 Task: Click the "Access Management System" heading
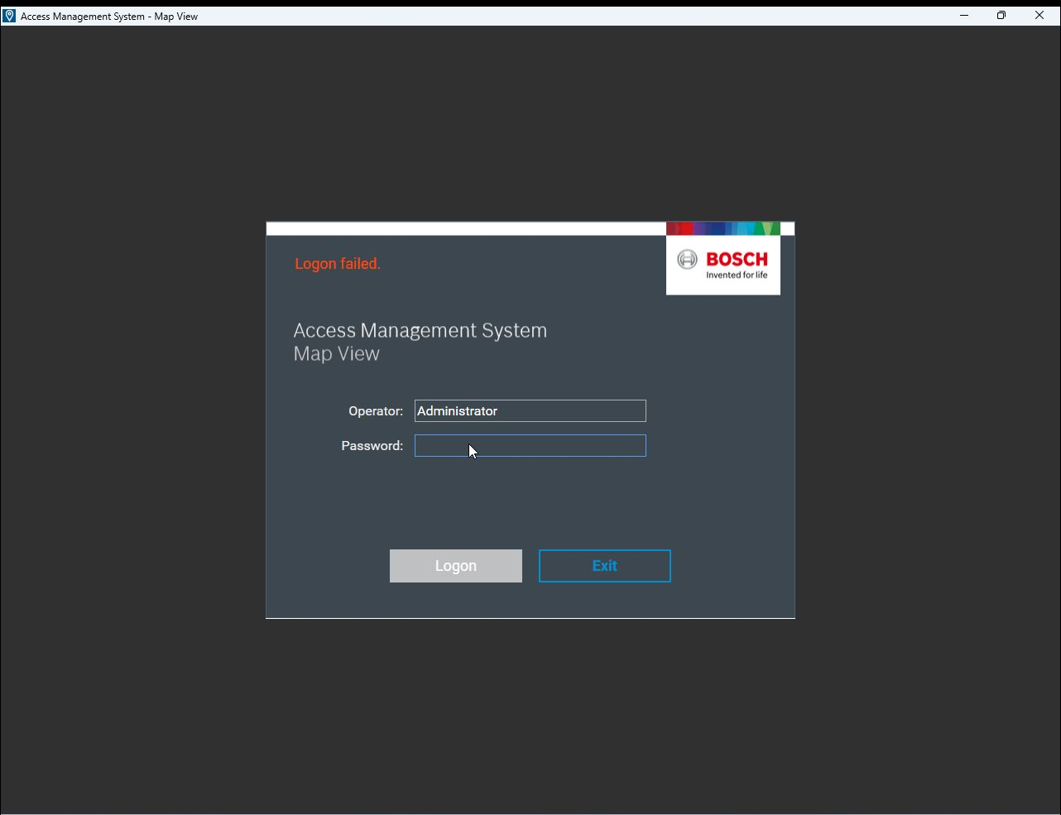point(420,330)
